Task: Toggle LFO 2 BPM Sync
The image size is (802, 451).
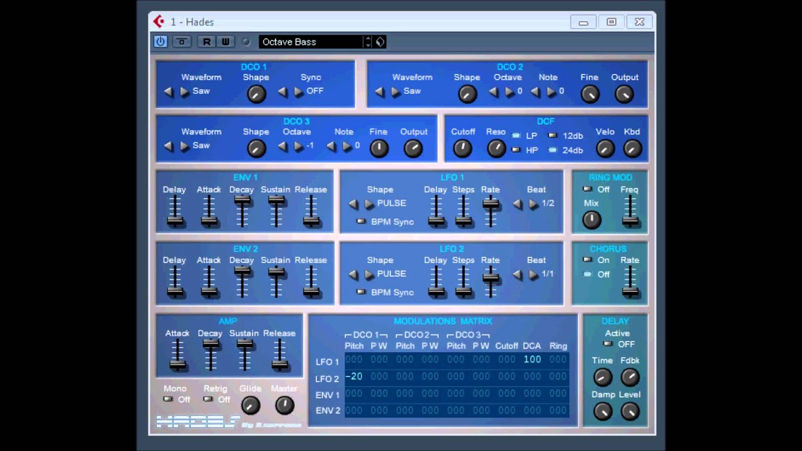Action: [361, 292]
